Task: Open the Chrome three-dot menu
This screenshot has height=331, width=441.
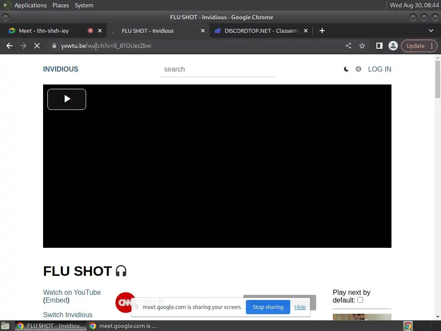Action: click(432, 46)
